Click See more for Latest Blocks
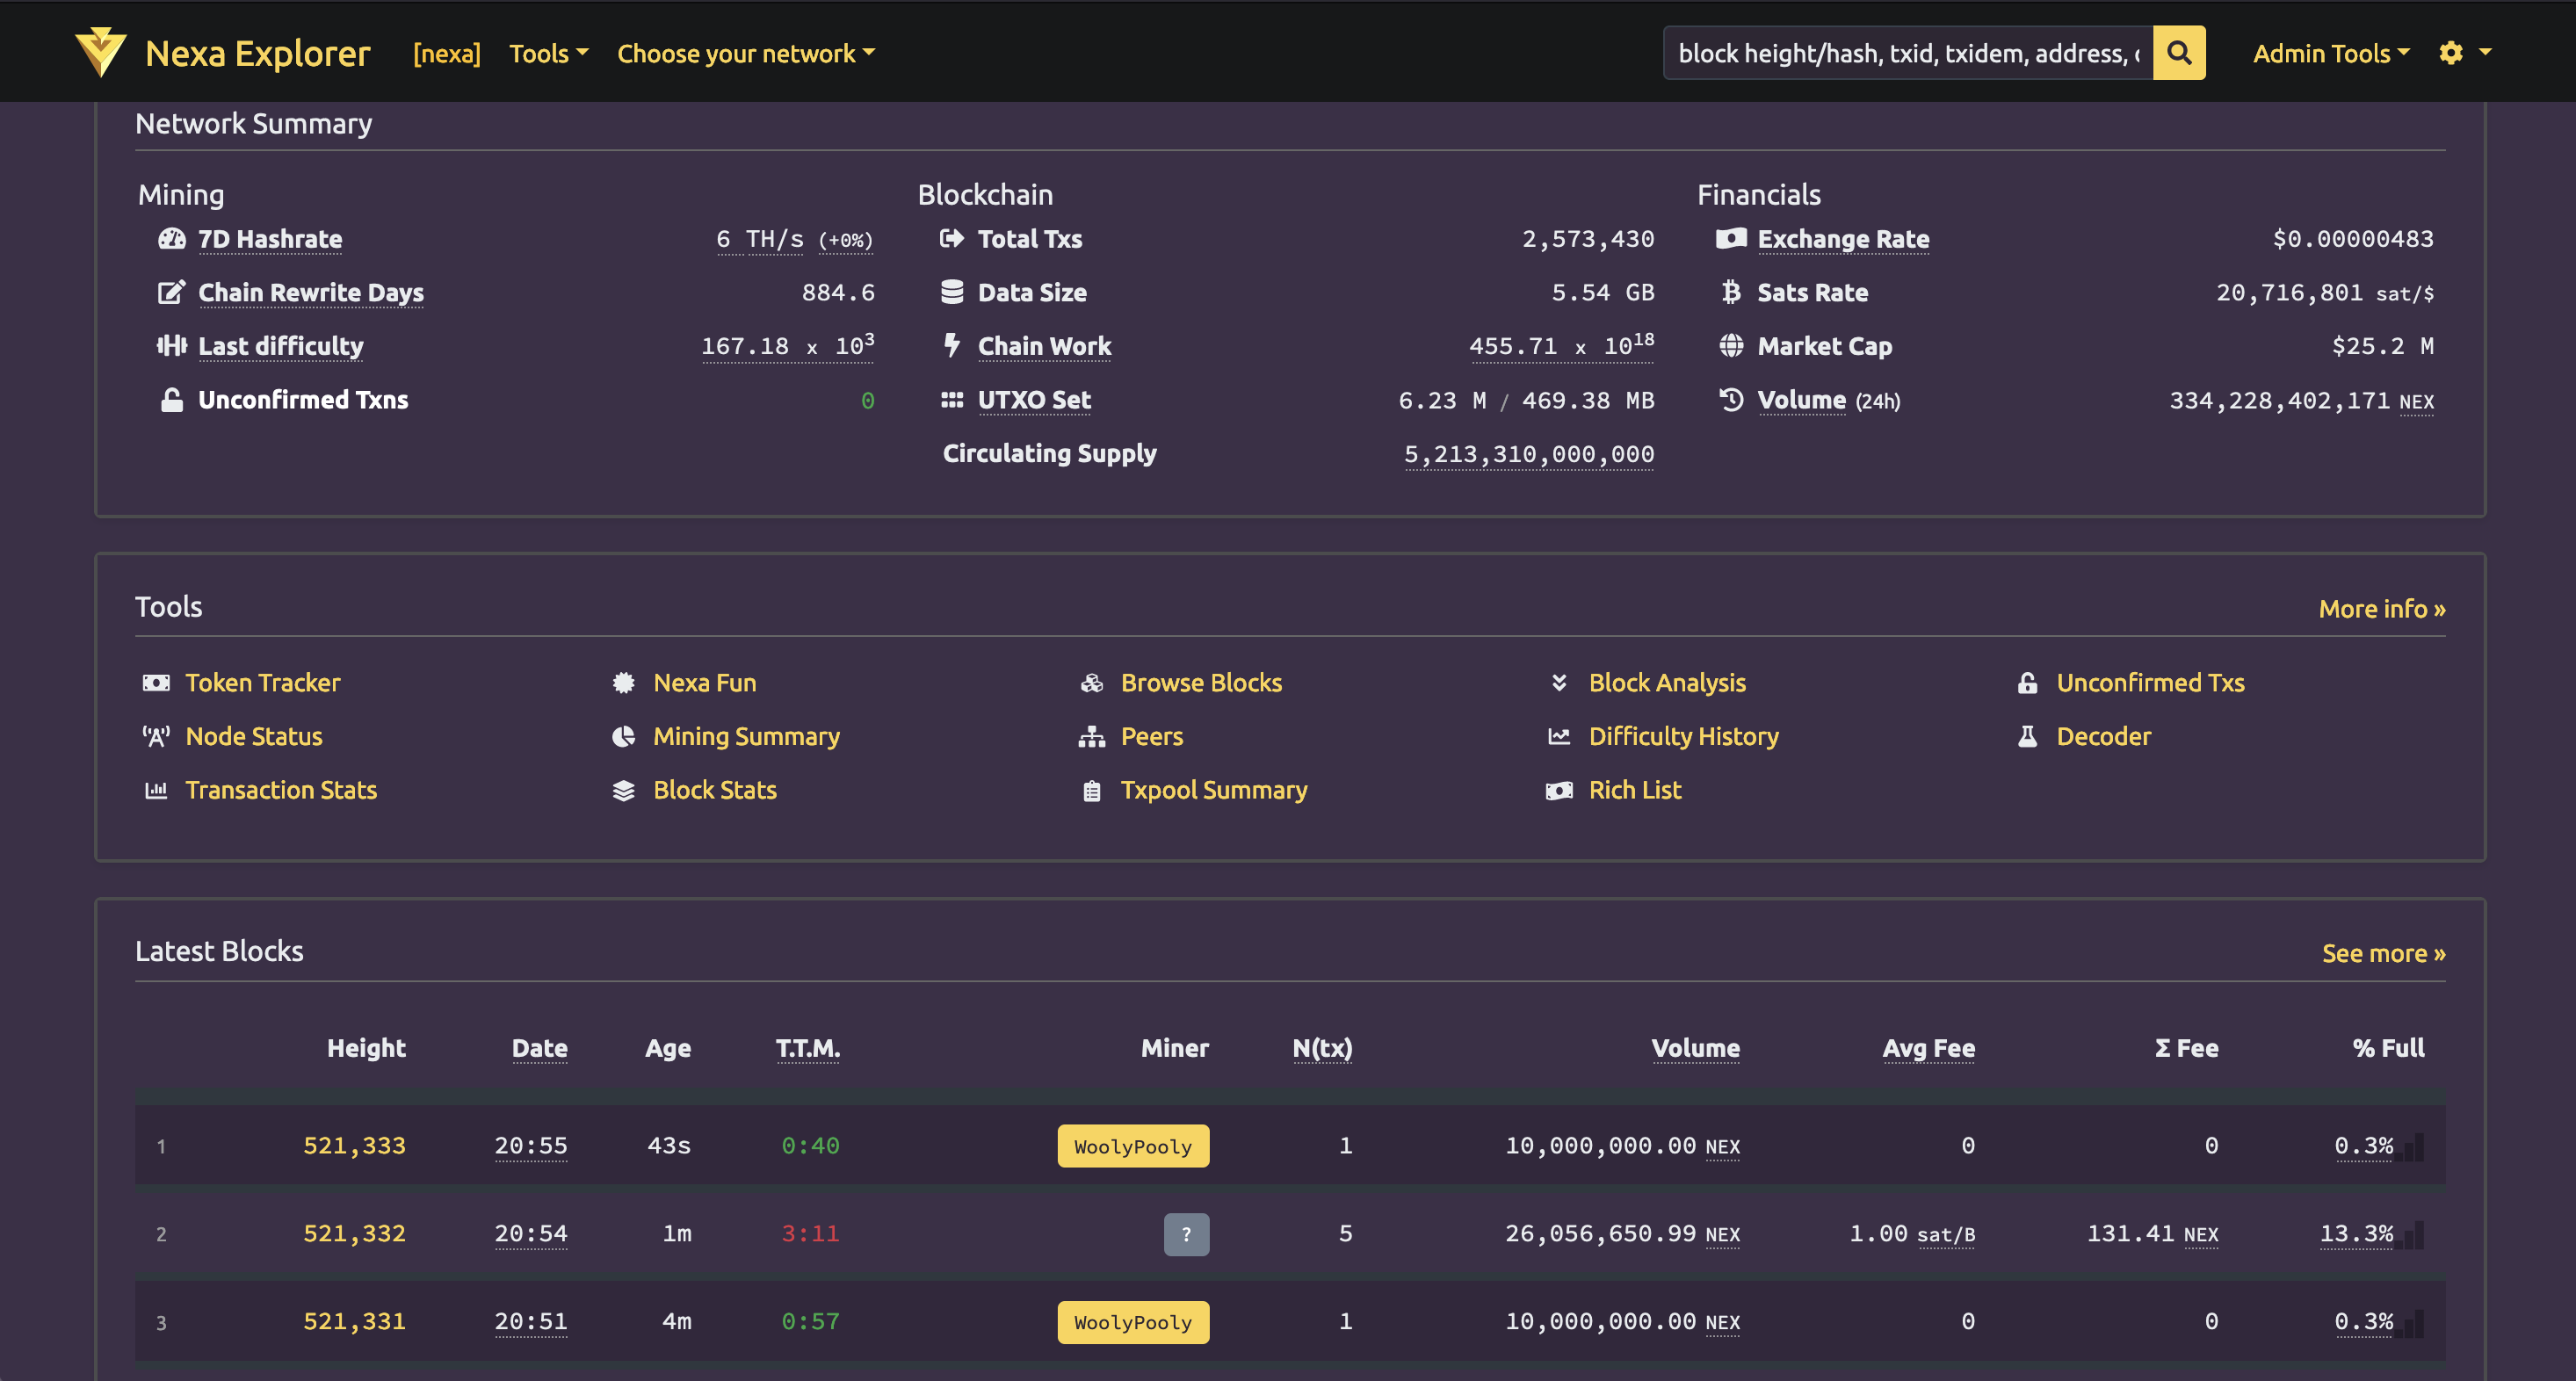The height and width of the screenshot is (1381, 2576). 2384,953
